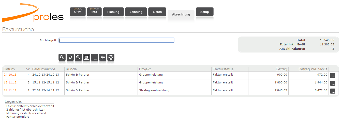Click period 24.10.13-24.10.13 cell
Image resolution: width=342 pixels, height=122 pixels.
(x=46, y=75)
